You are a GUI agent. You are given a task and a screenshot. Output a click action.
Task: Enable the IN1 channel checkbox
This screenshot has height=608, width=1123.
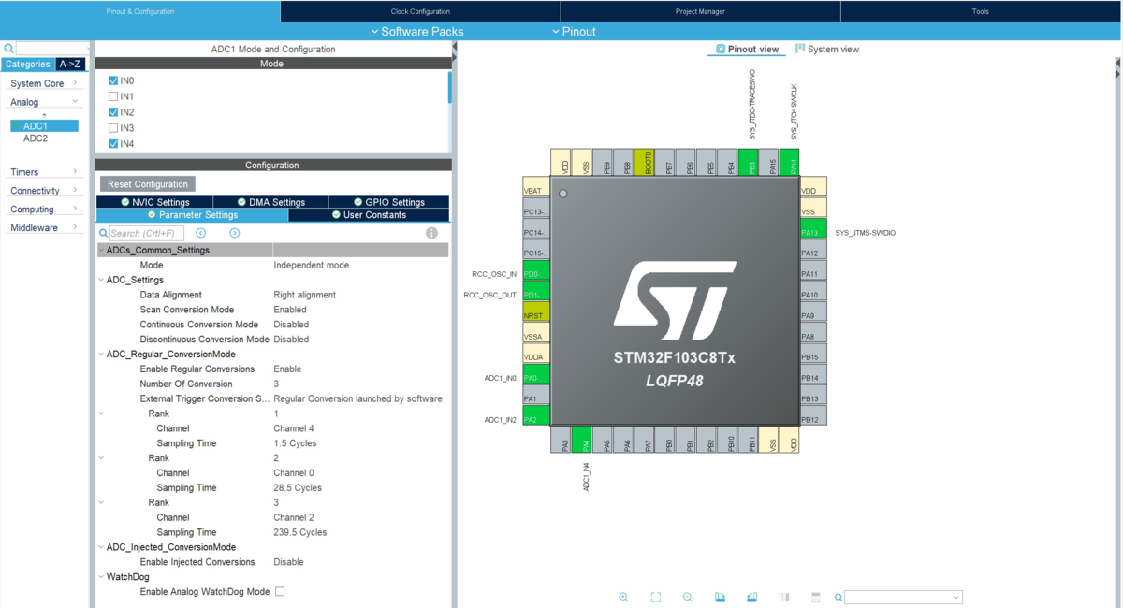[113, 96]
